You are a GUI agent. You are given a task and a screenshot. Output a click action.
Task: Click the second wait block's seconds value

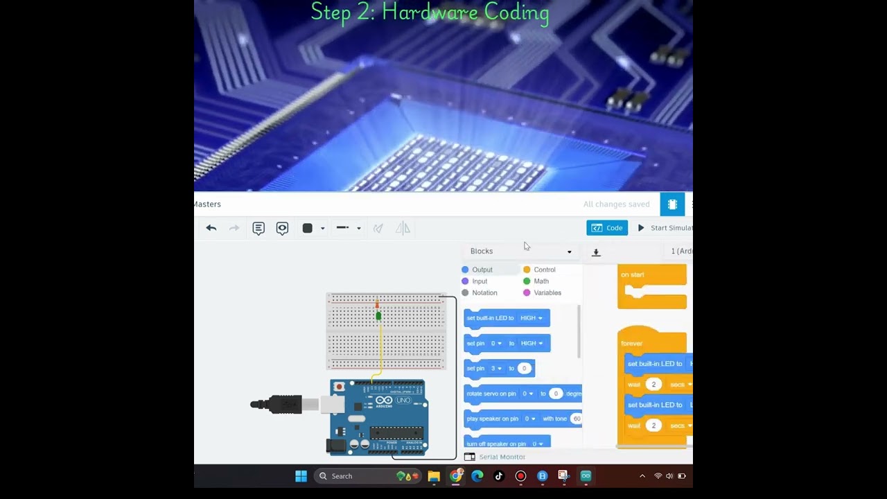(653, 426)
